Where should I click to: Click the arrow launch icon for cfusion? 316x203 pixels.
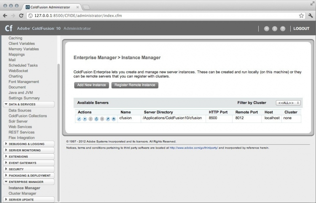click(108, 119)
